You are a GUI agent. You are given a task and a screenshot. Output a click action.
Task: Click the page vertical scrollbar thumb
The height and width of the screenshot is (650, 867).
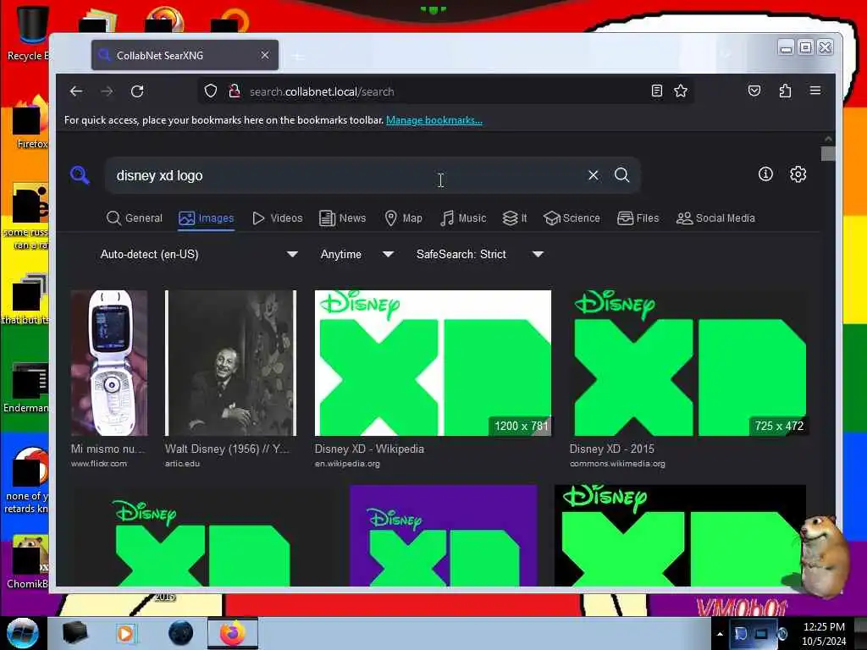(828, 153)
